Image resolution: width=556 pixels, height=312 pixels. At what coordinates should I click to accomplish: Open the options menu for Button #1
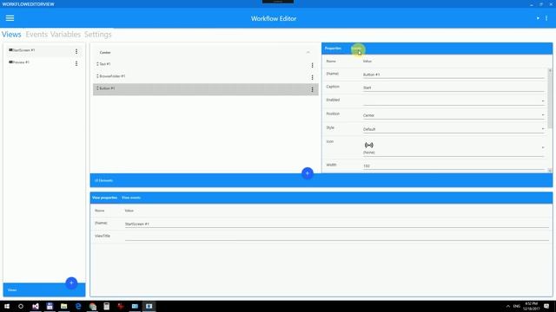click(312, 90)
